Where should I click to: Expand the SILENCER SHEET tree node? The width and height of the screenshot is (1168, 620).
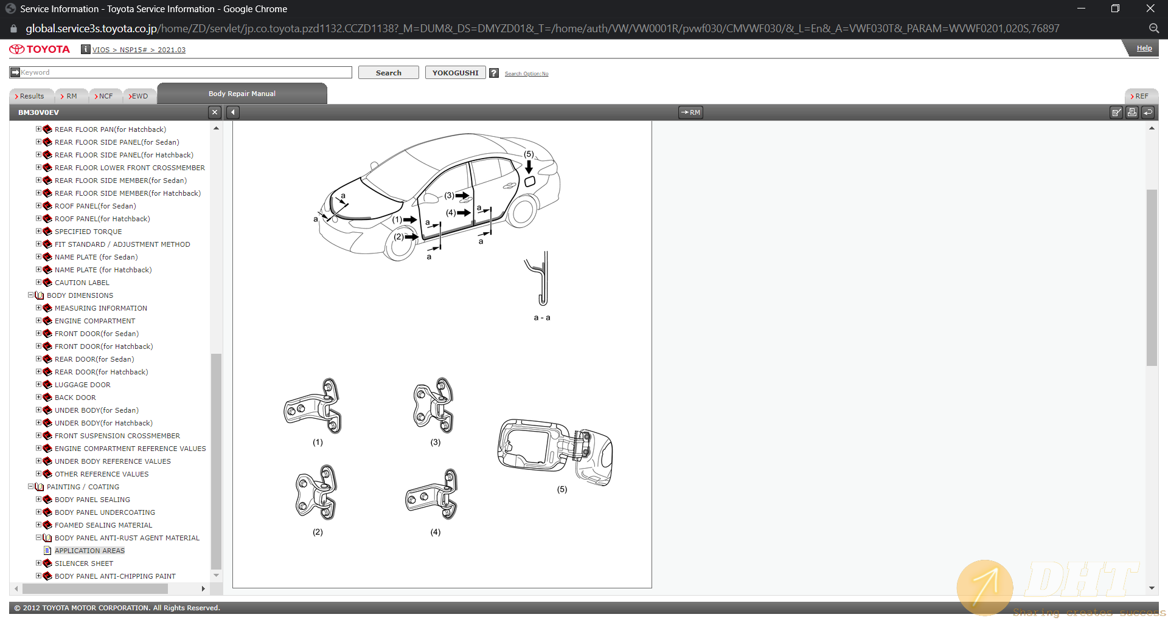tap(39, 563)
